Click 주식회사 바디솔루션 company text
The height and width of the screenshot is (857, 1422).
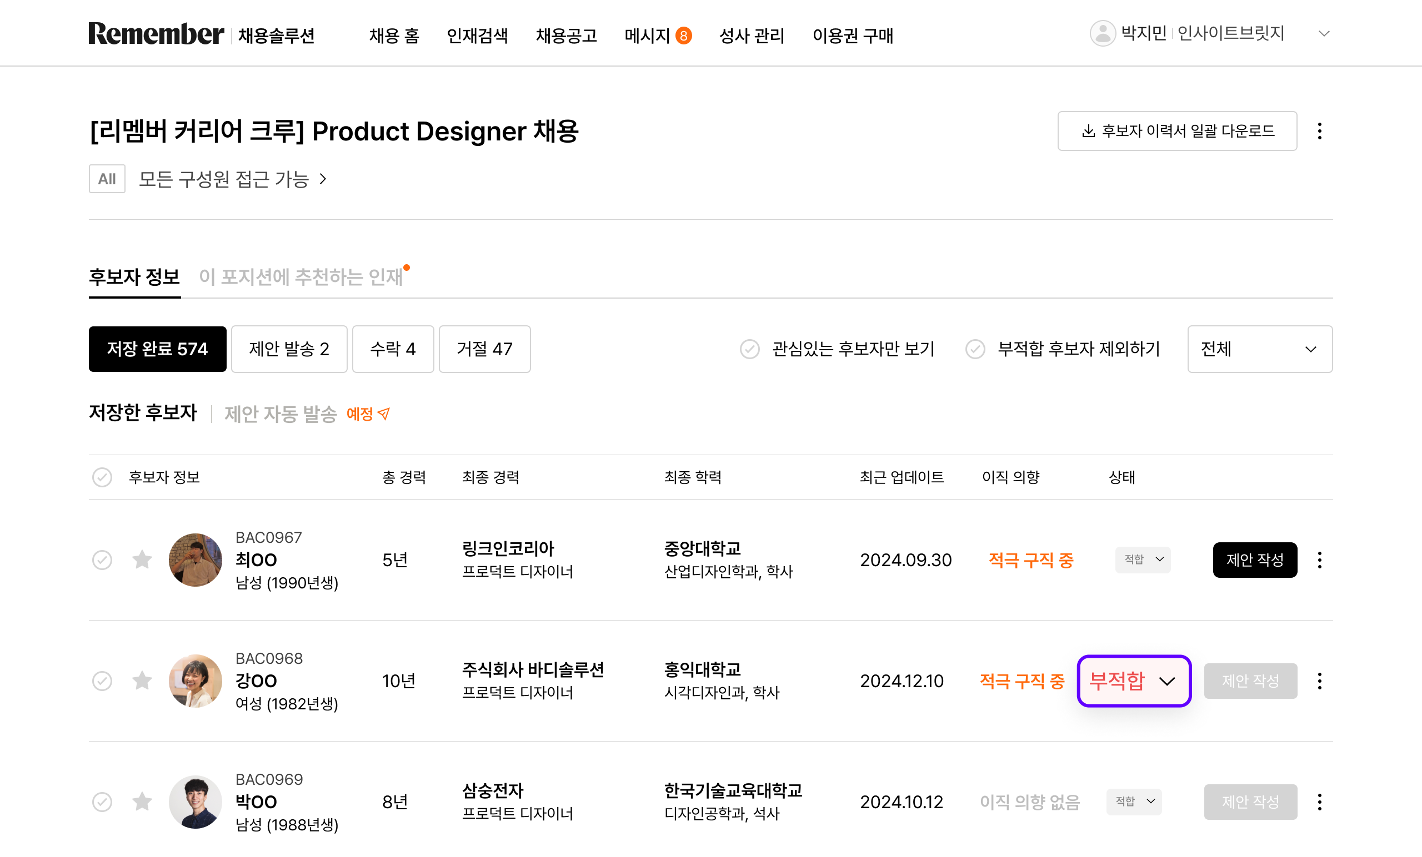tap(533, 669)
